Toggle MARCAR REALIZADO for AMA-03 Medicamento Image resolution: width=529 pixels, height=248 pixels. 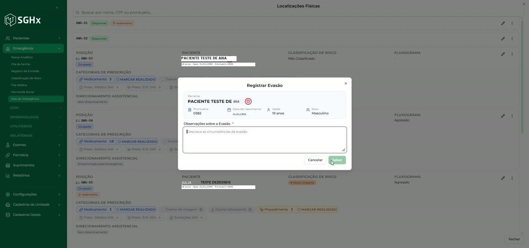coord(136,79)
